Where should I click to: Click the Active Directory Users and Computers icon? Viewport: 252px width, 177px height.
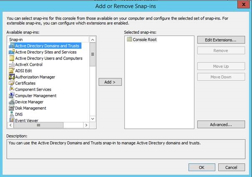point(12,58)
